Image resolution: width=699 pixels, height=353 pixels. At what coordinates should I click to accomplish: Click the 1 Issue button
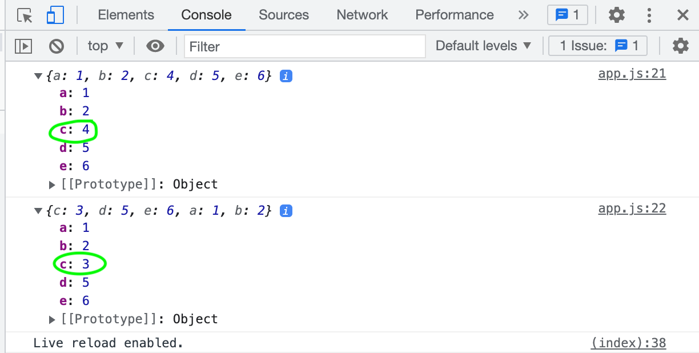click(x=597, y=45)
